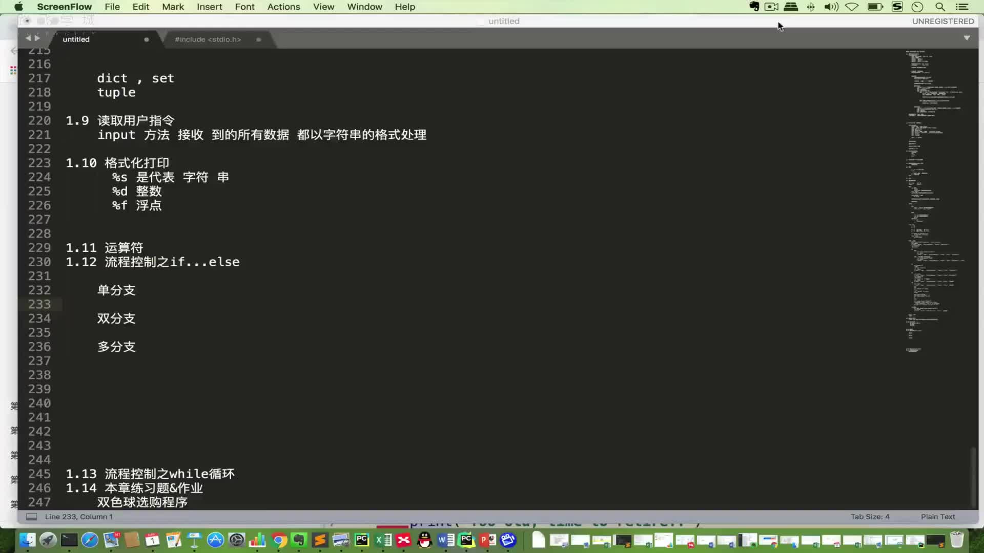984x553 pixels.
Task: Open the Edit menu
Action: [x=140, y=7]
